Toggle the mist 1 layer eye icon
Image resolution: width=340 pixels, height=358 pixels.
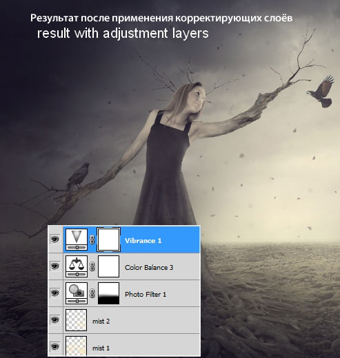[x=55, y=346]
